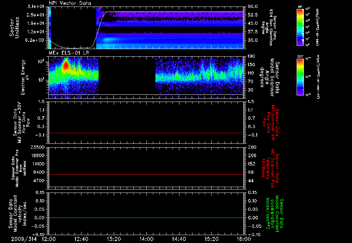Viewport: 352px width, 243px height.
Task: Click the "MU Scanner +30V Raw Data" axis label
Action: [x=22, y=122]
